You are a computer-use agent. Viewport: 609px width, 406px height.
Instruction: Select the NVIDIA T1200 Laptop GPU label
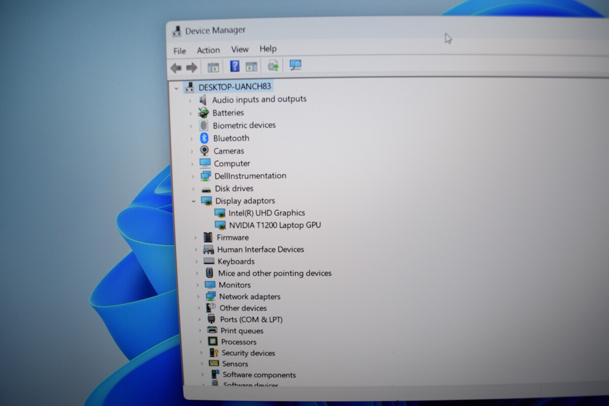[275, 225]
